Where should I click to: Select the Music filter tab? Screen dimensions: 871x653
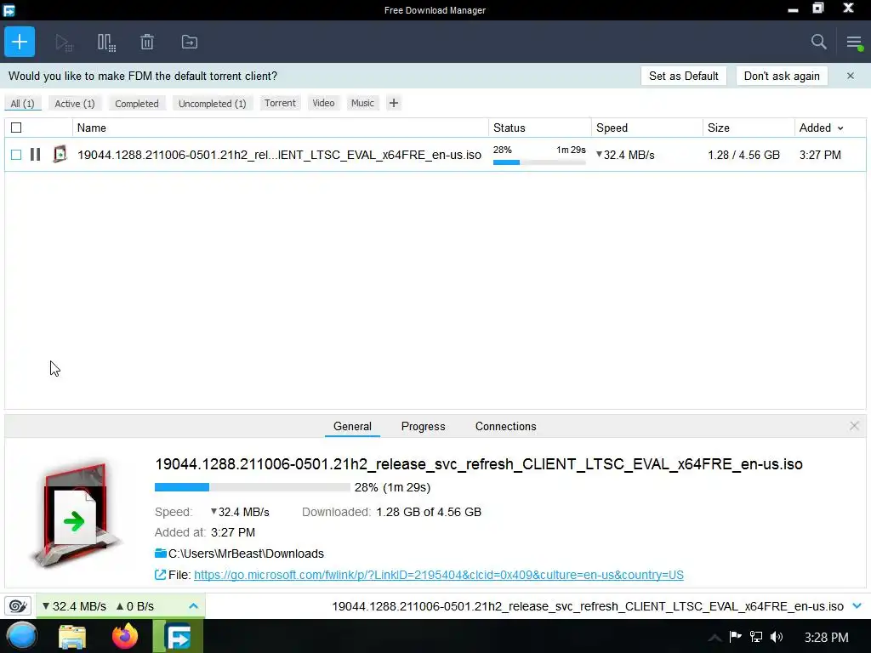362,103
